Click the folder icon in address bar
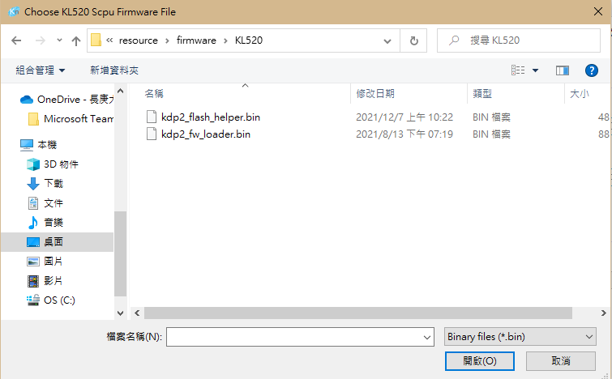The height and width of the screenshot is (379, 612). 96,40
